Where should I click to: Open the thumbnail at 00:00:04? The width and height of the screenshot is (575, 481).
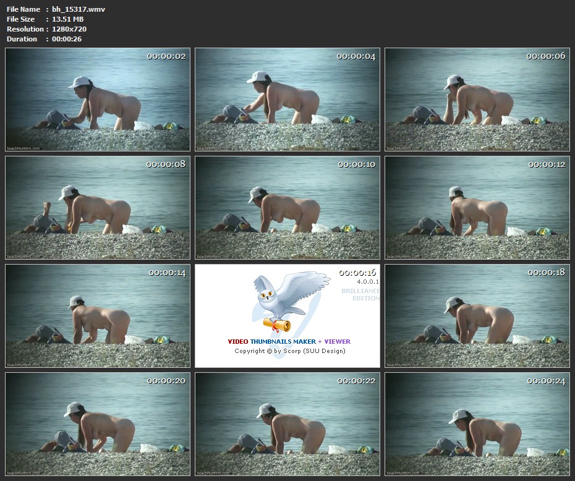[x=287, y=100]
